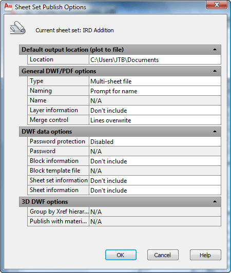This screenshot has width=231, height=273.
Task: Select the Naming value Prompt for name
Action: pyautogui.click(x=155, y=91)
